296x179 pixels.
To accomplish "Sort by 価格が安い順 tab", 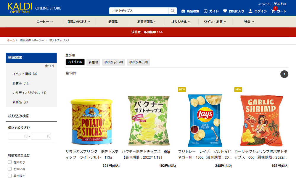I will click(114, 62).
